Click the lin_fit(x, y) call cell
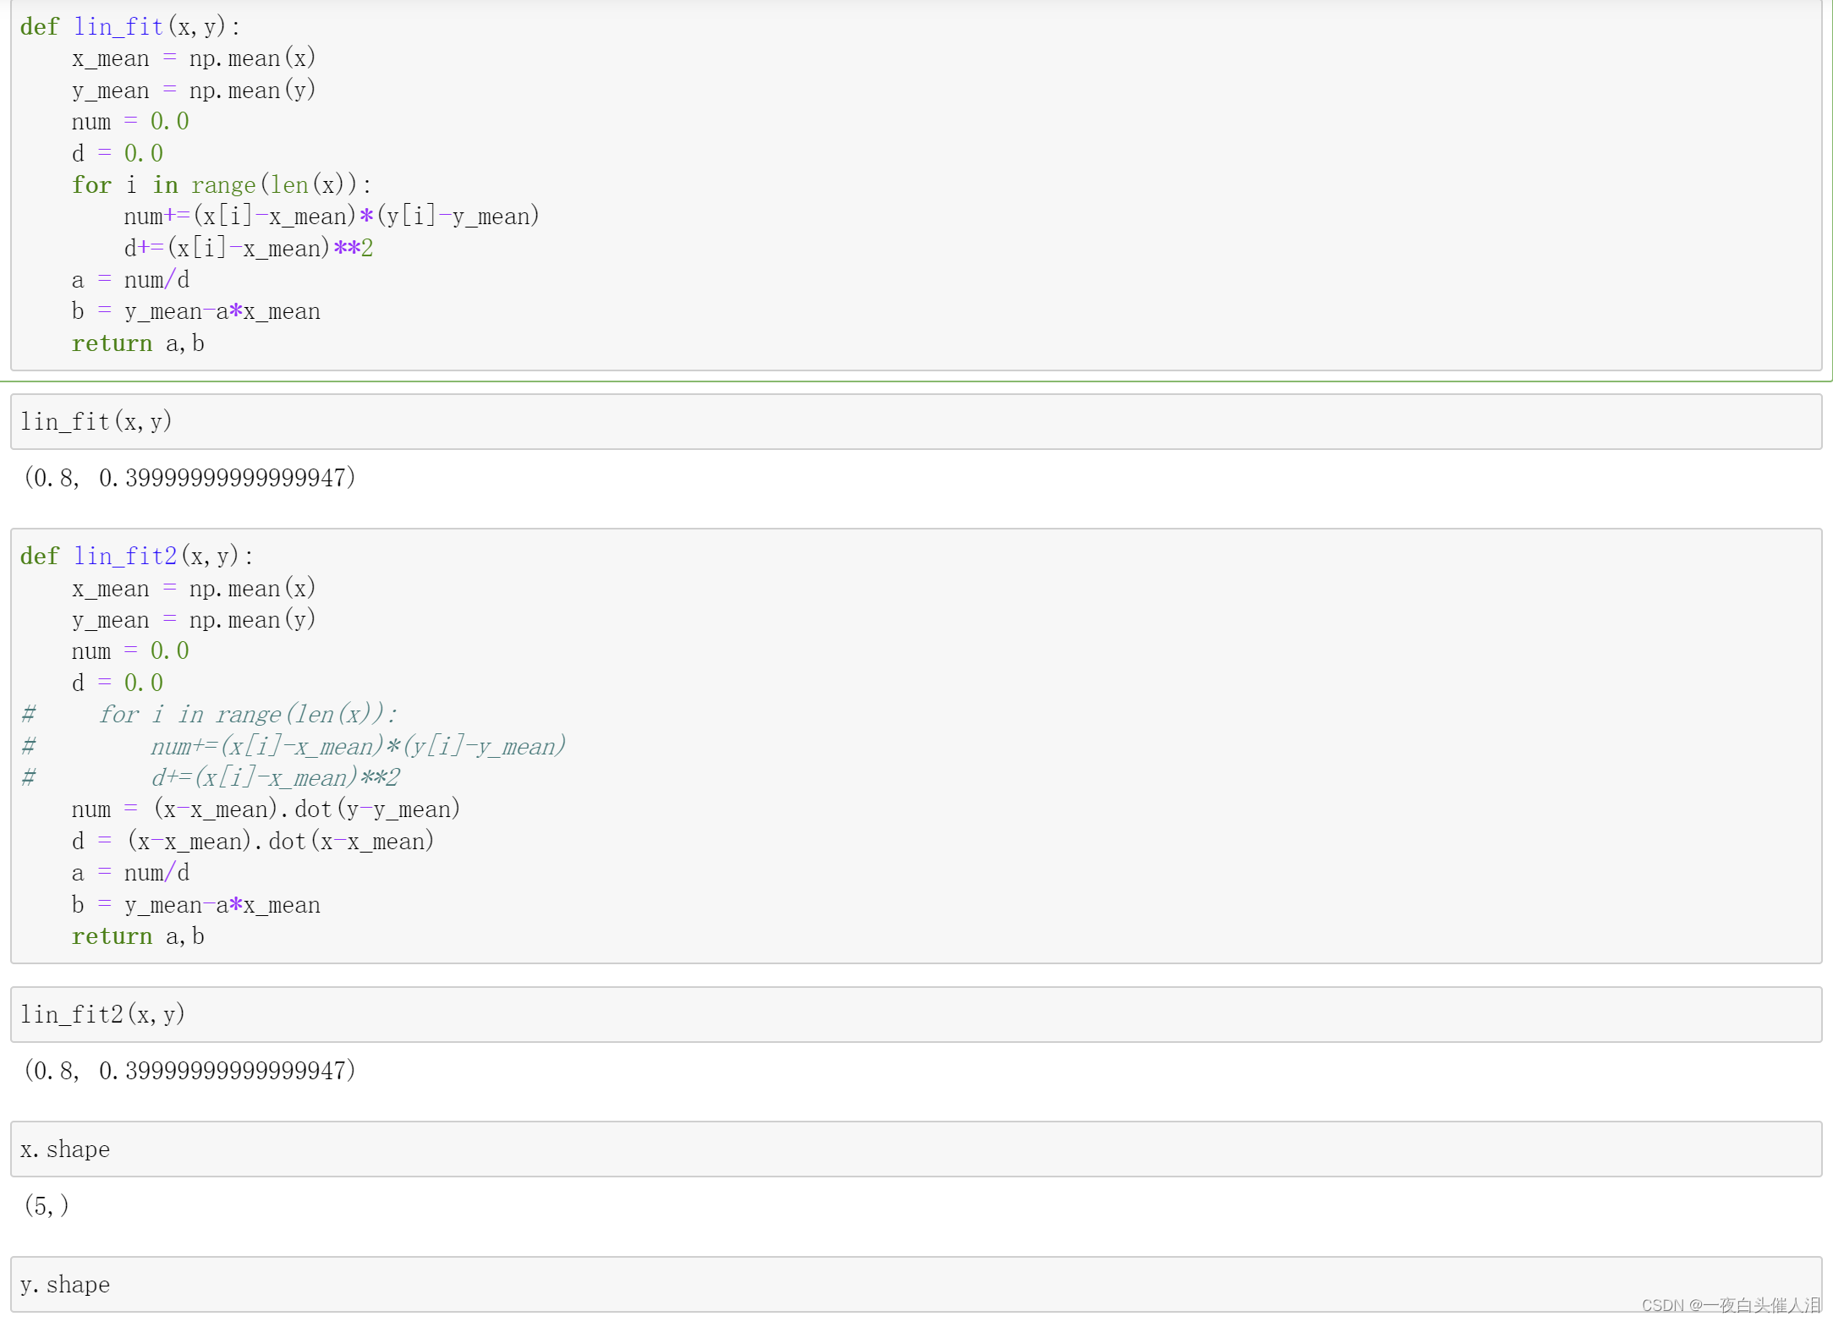This screenshot has width=1833, height=1322. click(916, 421)
